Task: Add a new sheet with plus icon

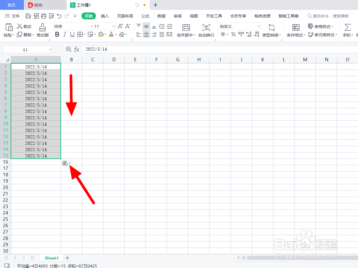Action: 67,258
